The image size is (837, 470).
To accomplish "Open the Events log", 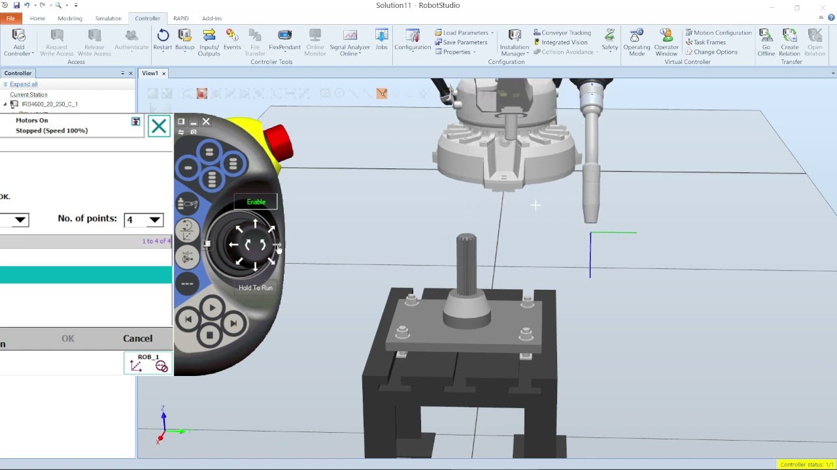I will click(232, 40).
